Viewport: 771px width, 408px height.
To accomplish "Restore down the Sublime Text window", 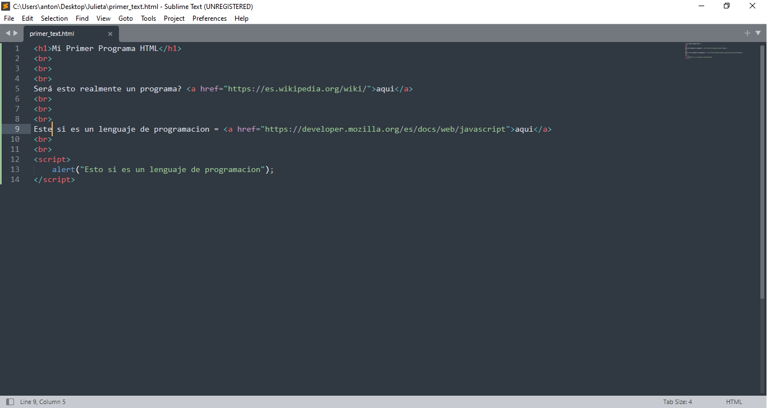I will [727, 6].
